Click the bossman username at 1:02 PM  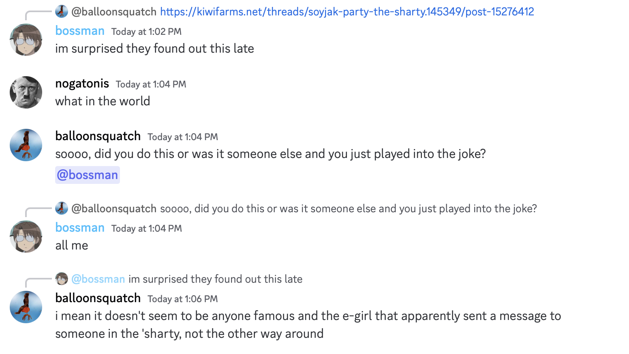click(x=80, y=31)
